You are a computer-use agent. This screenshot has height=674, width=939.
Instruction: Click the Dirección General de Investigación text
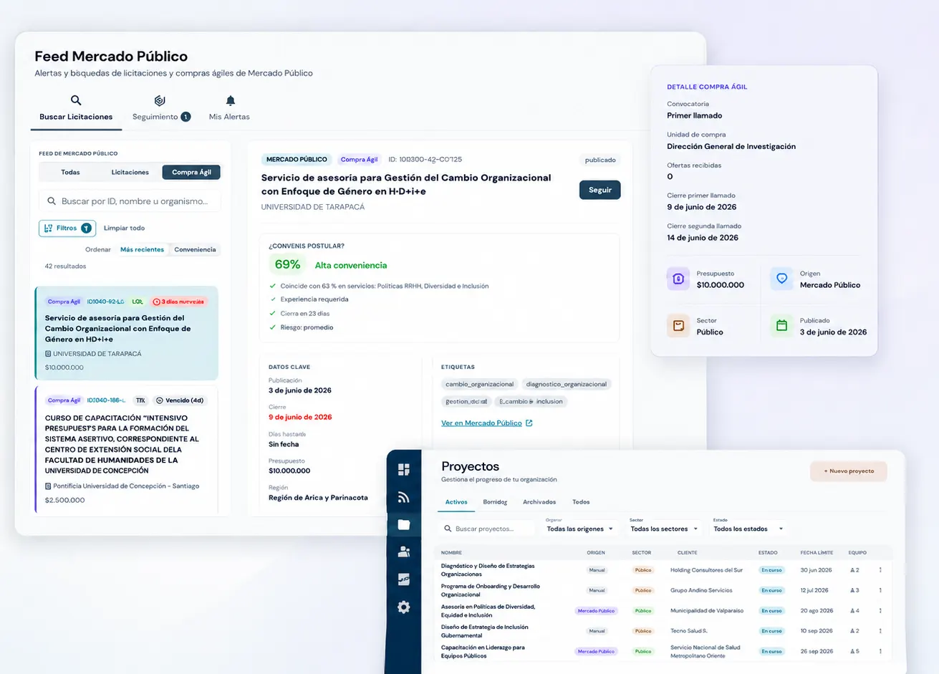(x=731, y=146)
